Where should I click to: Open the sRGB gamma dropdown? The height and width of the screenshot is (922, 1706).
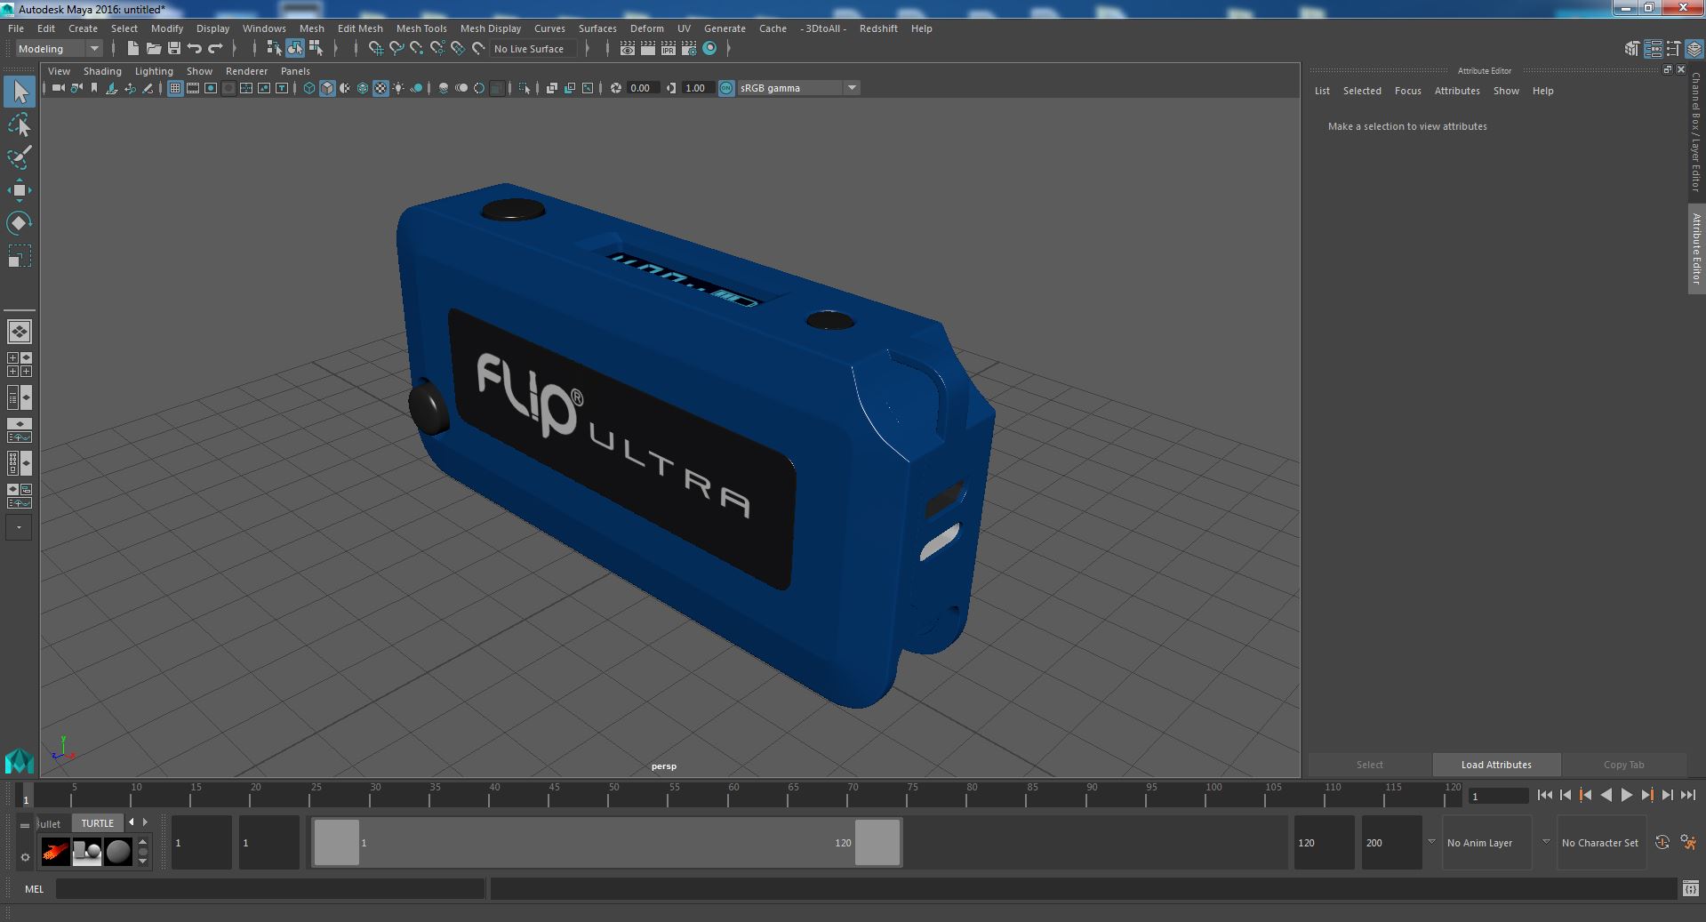pos(798,88)
